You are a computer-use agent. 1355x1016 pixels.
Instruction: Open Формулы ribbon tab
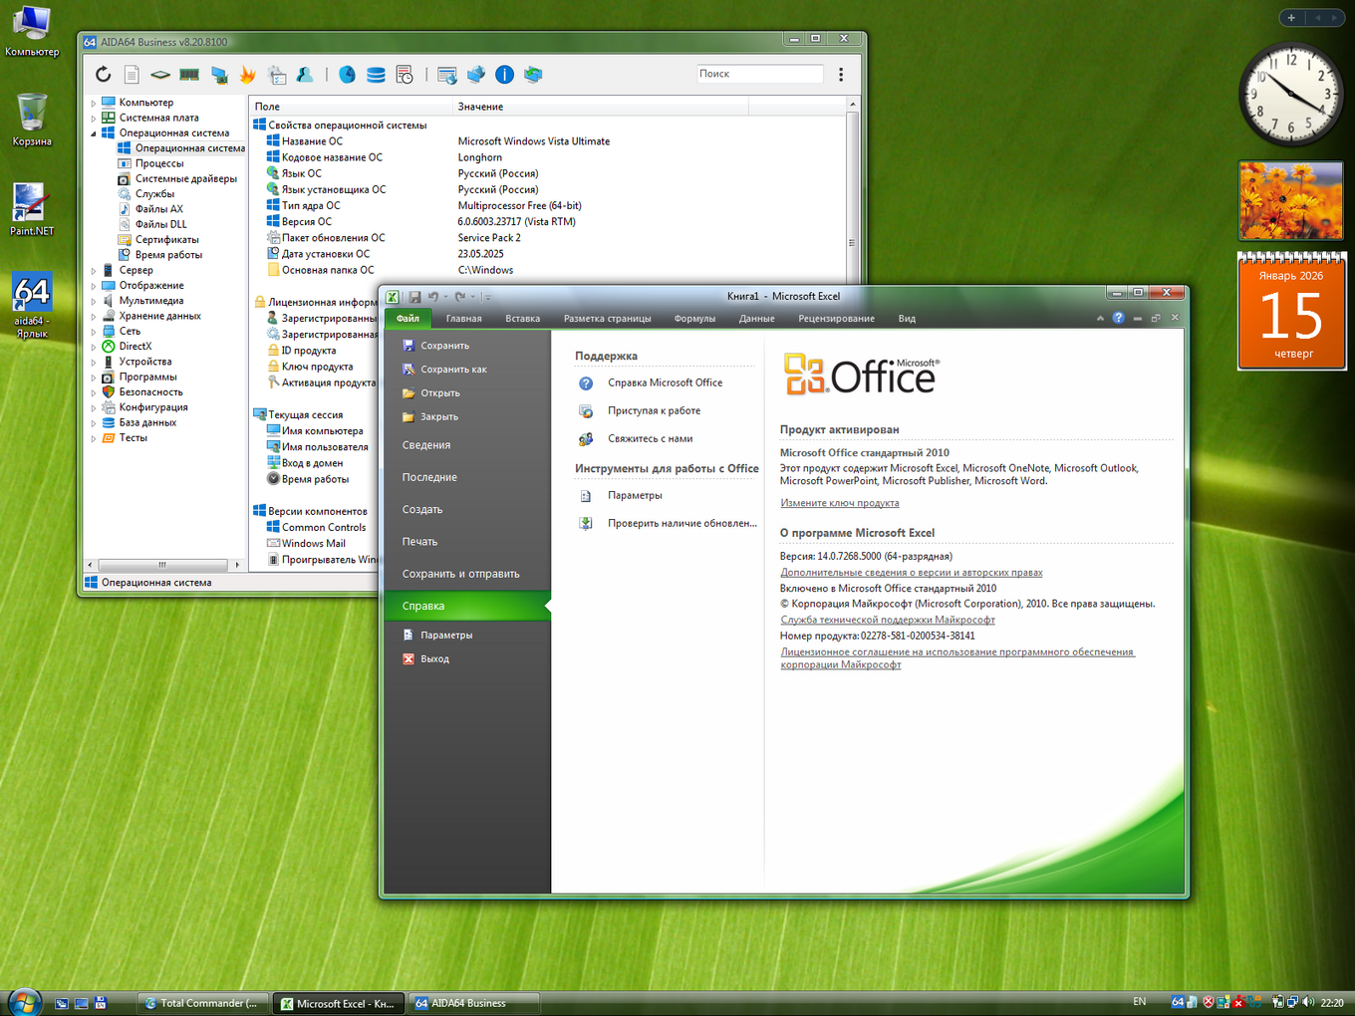(x=694, y=319)
